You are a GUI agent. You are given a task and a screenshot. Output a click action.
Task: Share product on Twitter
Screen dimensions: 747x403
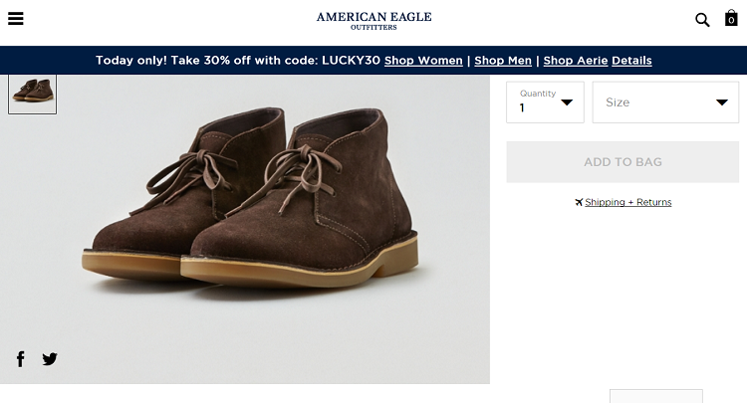coord(50,359)
